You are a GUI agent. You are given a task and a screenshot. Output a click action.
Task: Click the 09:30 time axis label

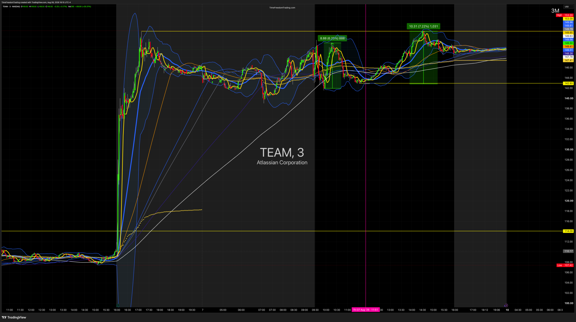315,310
